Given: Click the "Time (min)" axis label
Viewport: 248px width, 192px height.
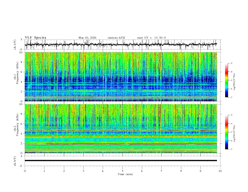Looking at the screenshot, I should [125, 174].
